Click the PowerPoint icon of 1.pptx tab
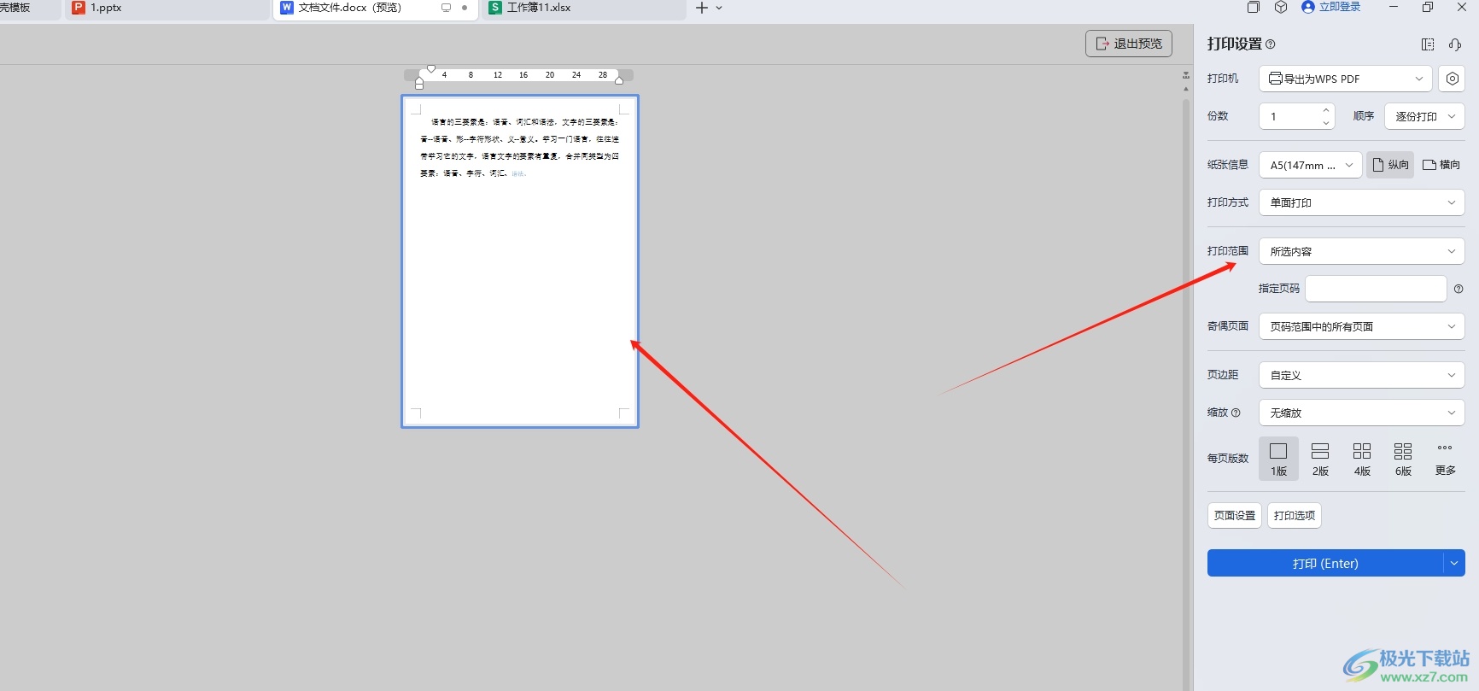This screenshot has width=1479, height=691. pyautogui.click(x=79, y=8)
